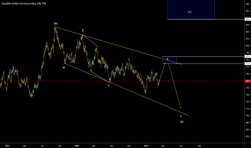Click the 68.0 price axis label

[248, 129]
